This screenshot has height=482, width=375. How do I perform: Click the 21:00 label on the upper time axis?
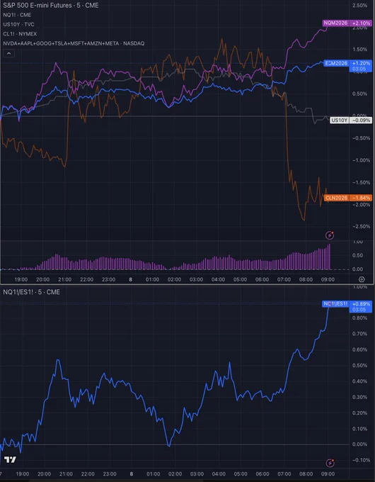pos(65,279)
